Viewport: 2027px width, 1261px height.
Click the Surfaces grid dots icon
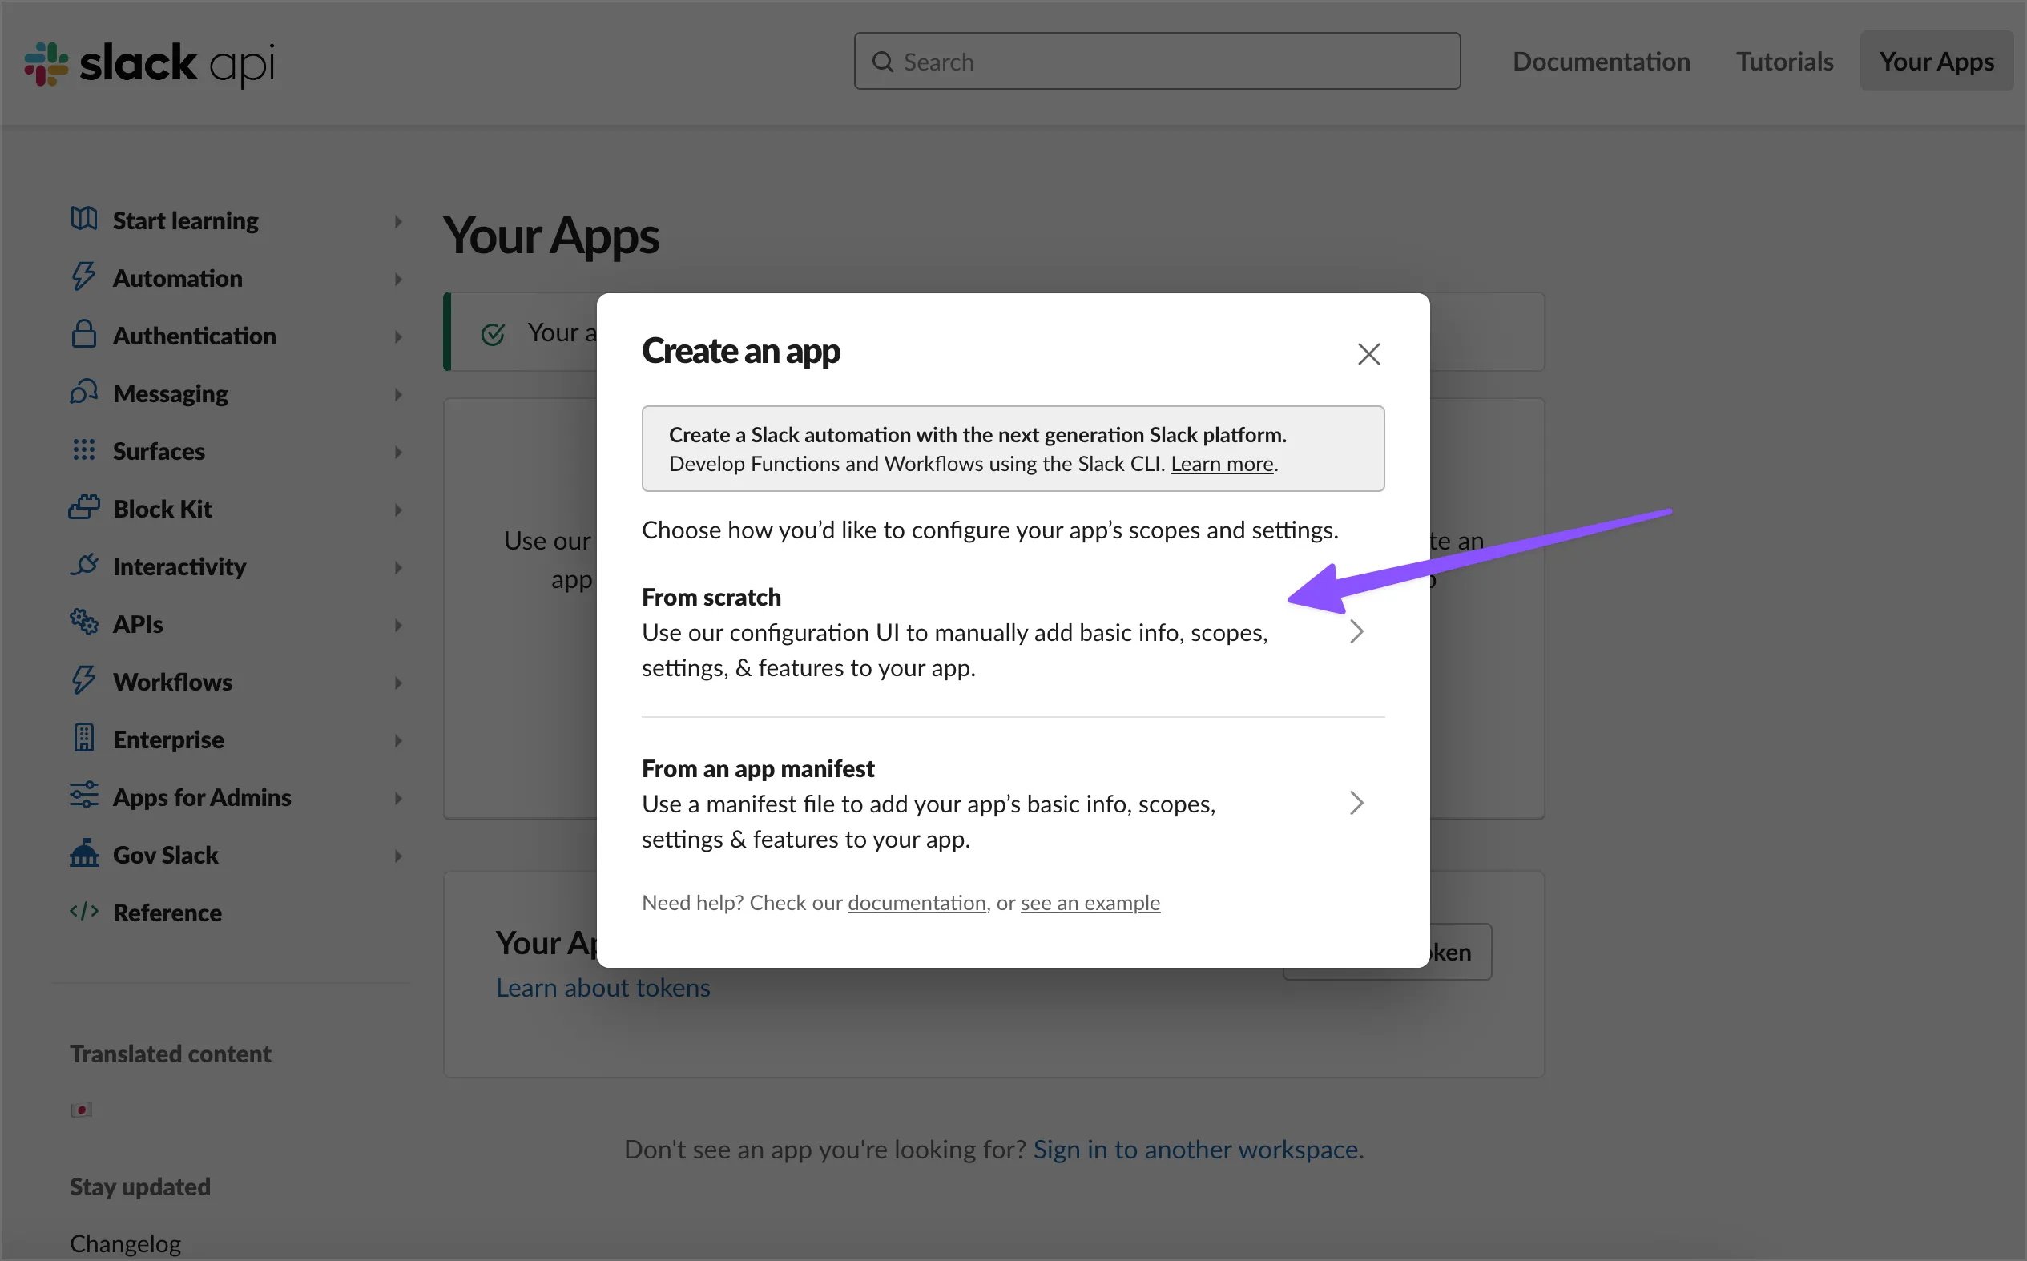[x=83, y=450]
